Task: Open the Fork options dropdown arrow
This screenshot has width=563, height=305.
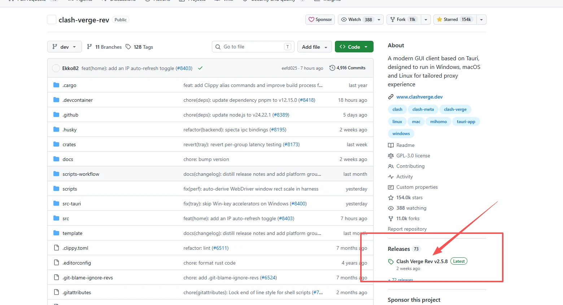Action: (426, 20)
